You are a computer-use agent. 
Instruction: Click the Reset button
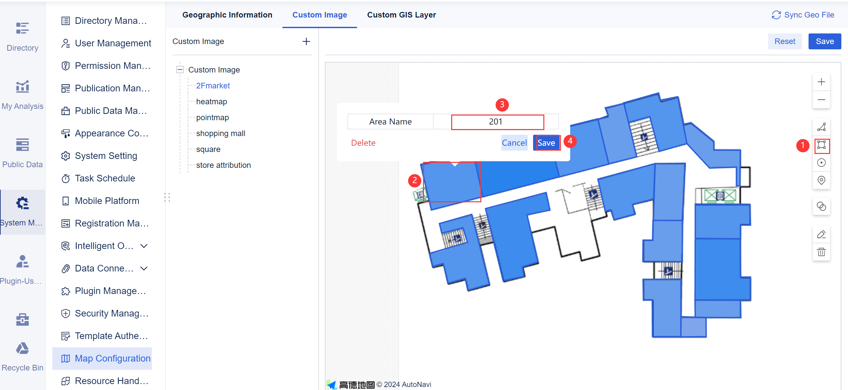coord(785,41)
